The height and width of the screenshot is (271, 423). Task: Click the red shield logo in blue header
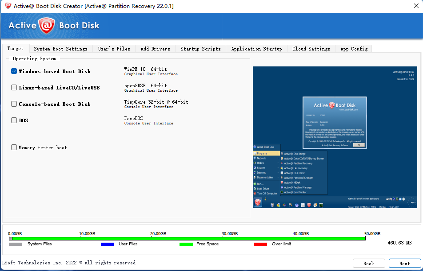point(47,26)
